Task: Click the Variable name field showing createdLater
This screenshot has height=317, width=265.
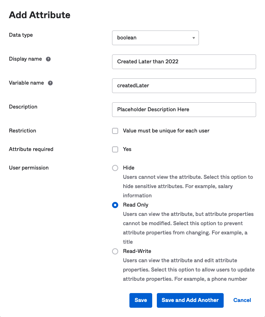Action: [x=184, y=86]
